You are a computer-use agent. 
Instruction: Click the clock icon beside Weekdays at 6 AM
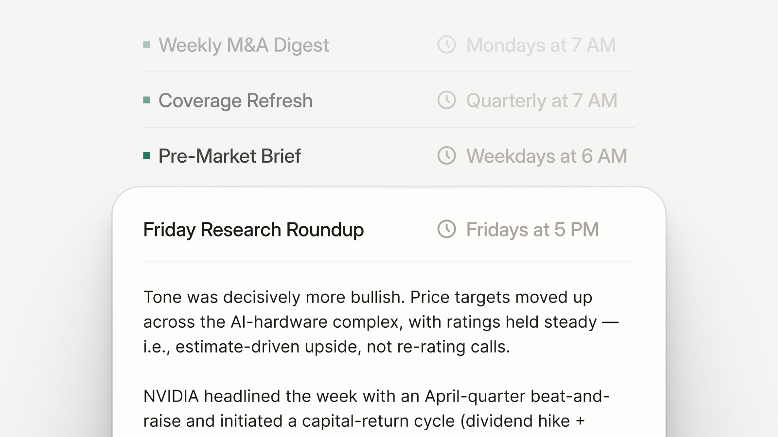pyautogui.click(x=446, y=155)
